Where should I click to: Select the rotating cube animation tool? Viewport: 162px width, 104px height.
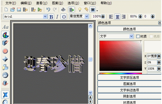[5, 83]
